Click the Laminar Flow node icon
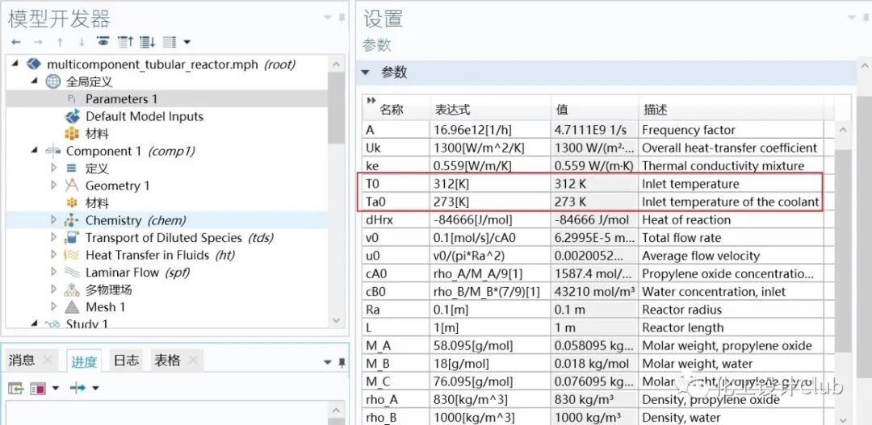This screenshot has width=872, height=425. [72, 273]
